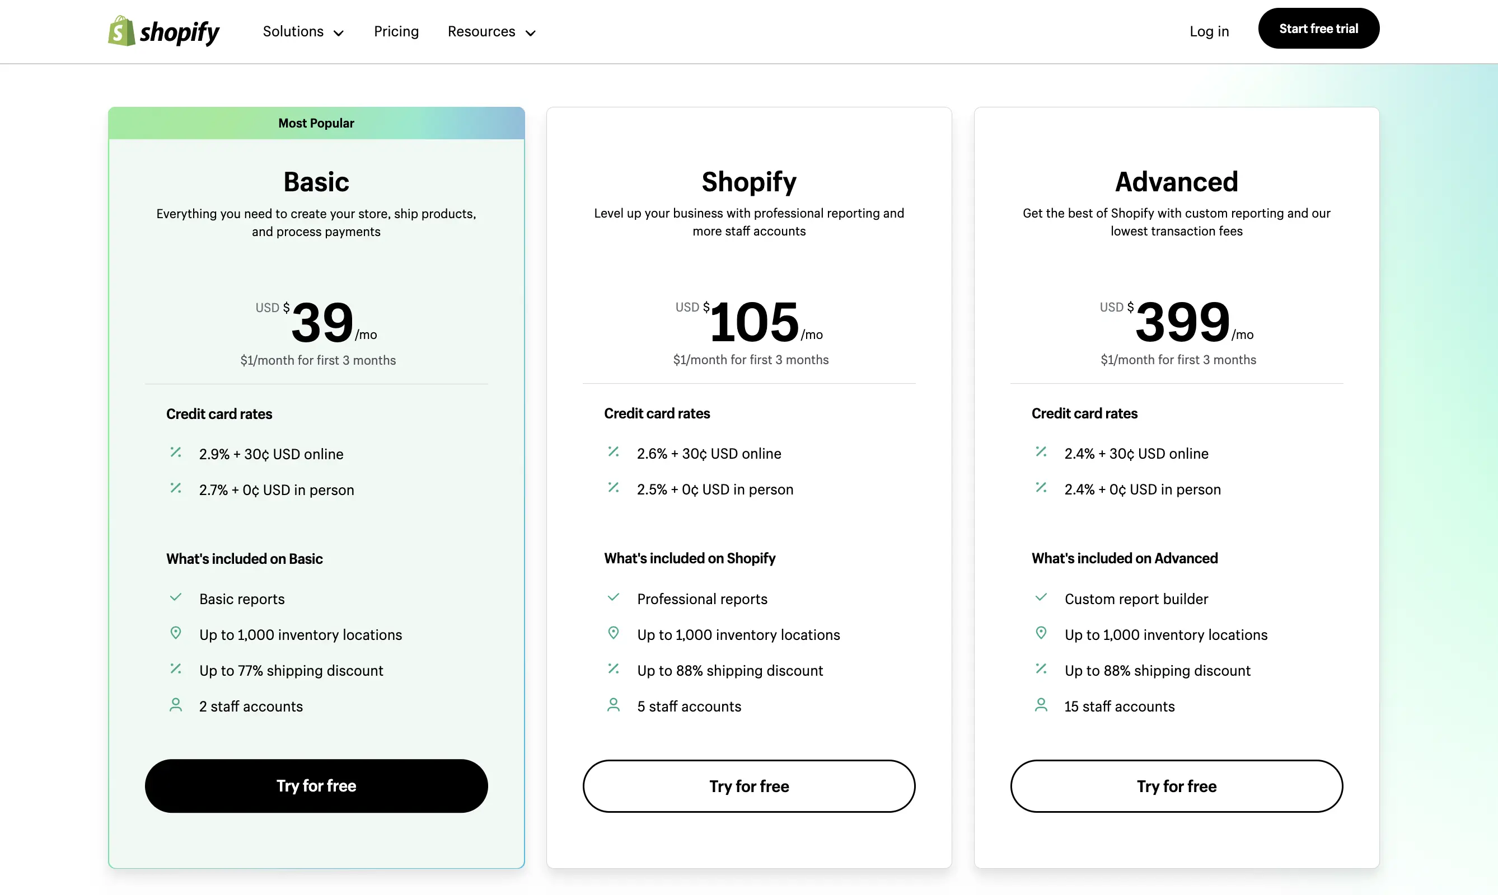Click the Log in link

point(1209,31)
